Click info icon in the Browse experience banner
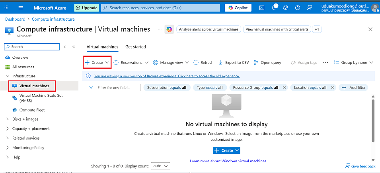 click(x=88, y=76)
